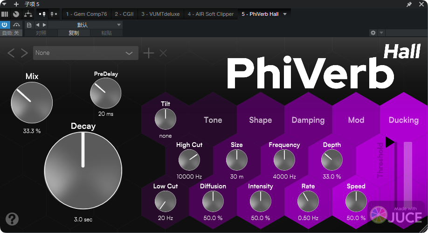The width and height of the screenshot is (428, 233).
Task: Toggle the expanded inserts view icon
Action: pyautogui.click(x=42, y=14)
